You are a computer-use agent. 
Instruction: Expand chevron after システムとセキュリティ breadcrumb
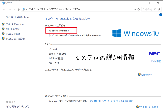[71, 9]
